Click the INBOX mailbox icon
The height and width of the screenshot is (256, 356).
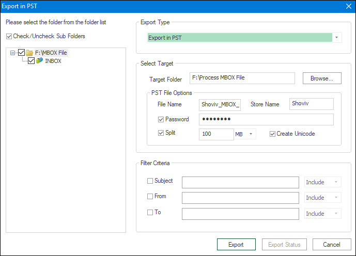(x=39, y=61)
